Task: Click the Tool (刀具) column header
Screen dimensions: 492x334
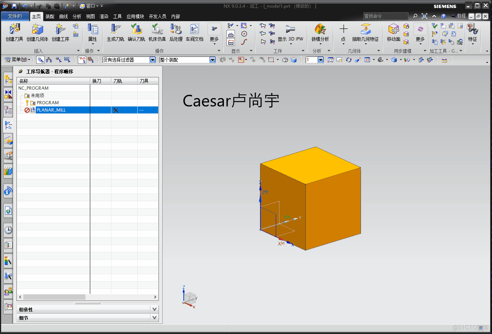Action: [x=148, y=81]
